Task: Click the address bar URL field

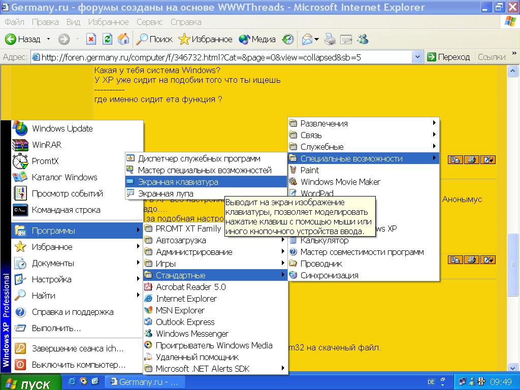Action: [x=222, y=57]
